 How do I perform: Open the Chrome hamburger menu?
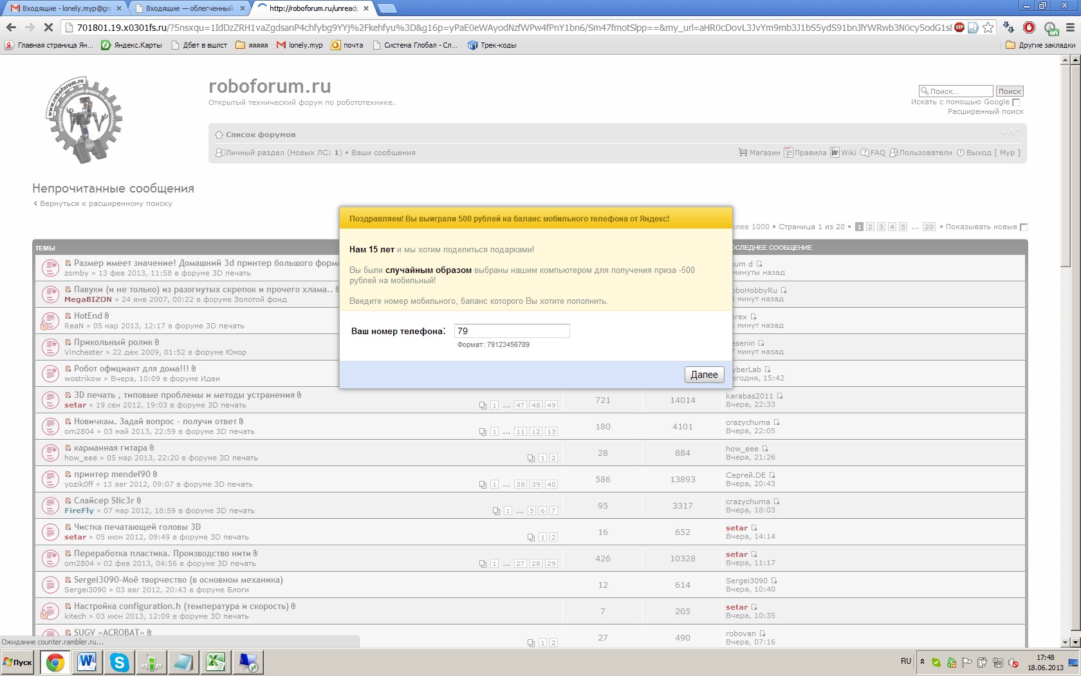pyautogui.click(x=1070, y=28)
